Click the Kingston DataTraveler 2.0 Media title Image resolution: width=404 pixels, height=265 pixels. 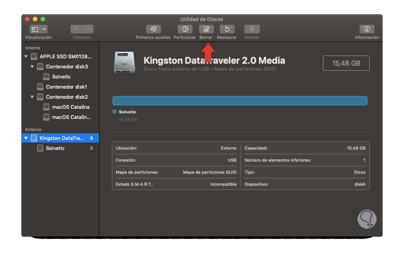pos(214,60)
